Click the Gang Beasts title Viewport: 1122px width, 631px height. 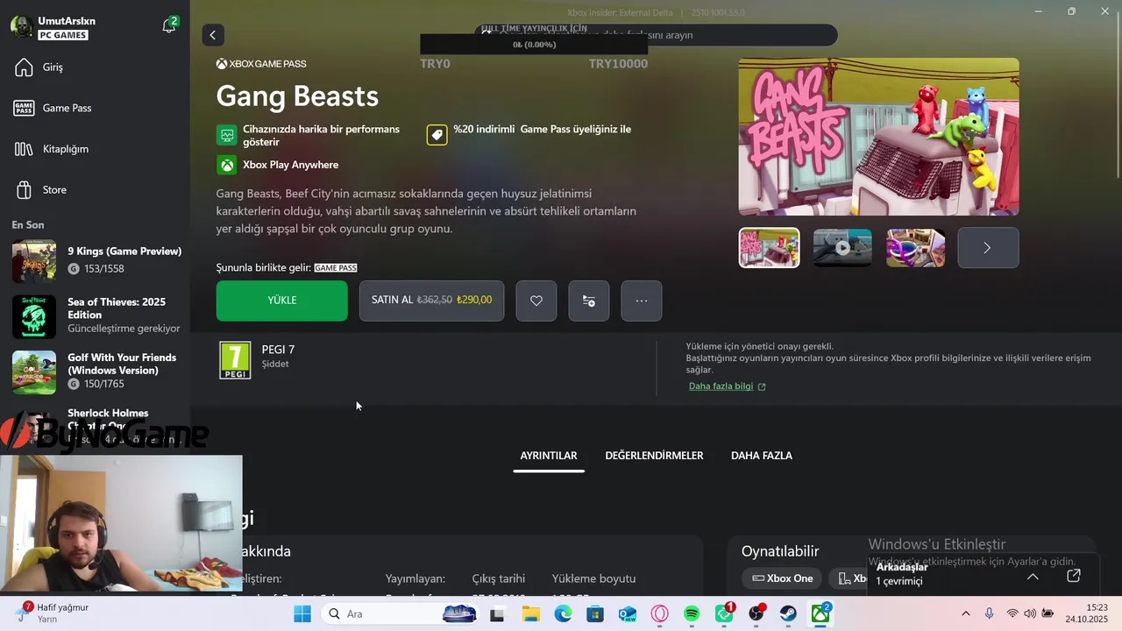click(x=297, y=96)
